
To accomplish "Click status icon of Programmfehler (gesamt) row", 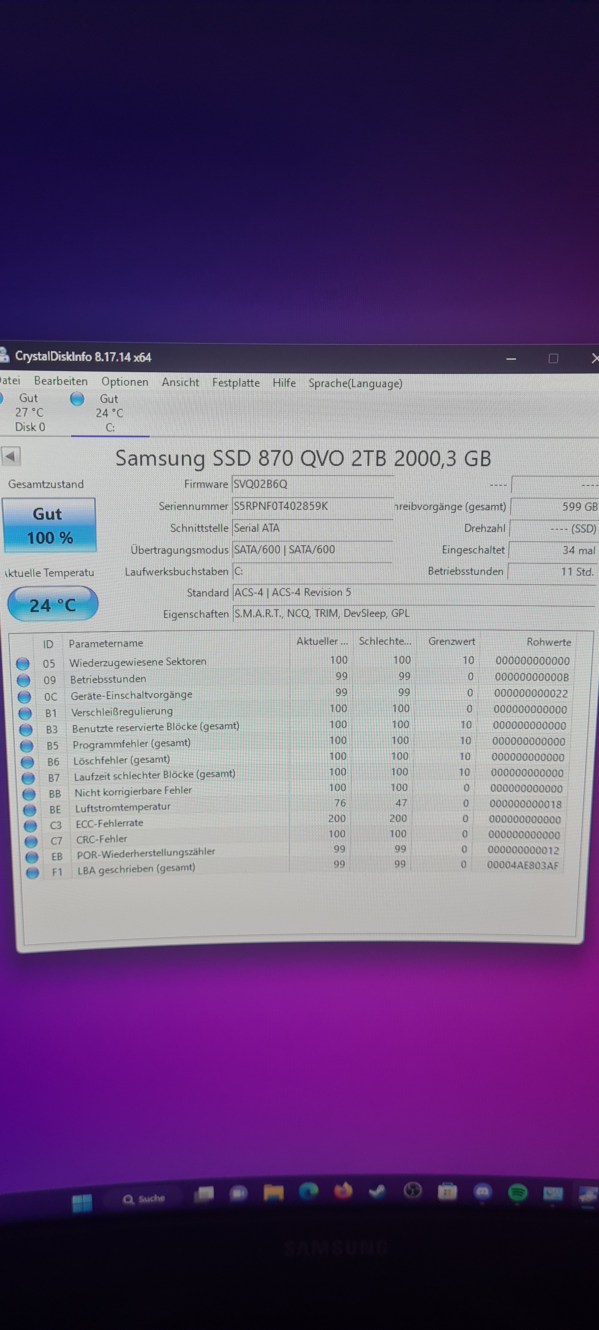I will tap(27, 746).
